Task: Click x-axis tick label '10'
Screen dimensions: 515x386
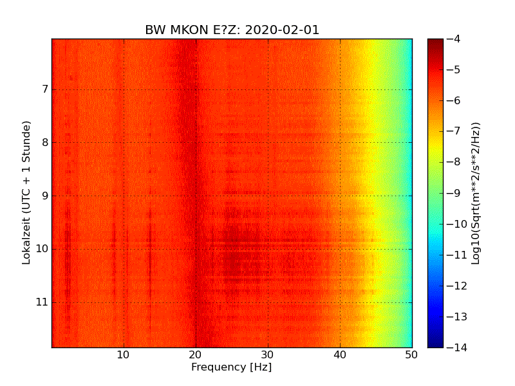Action: pos(123,355)
